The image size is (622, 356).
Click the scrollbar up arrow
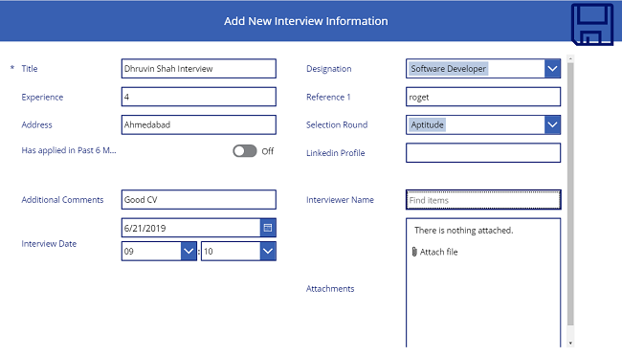point(570,58)
